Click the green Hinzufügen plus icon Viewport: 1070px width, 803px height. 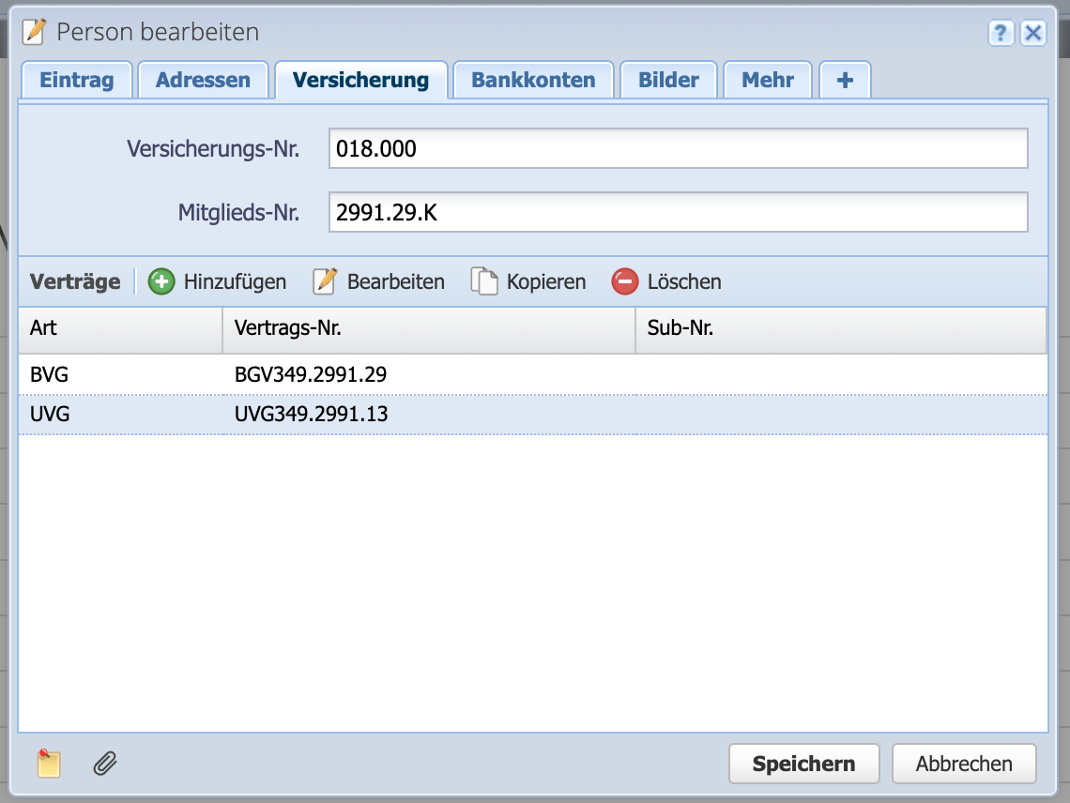tap(161, 281)
